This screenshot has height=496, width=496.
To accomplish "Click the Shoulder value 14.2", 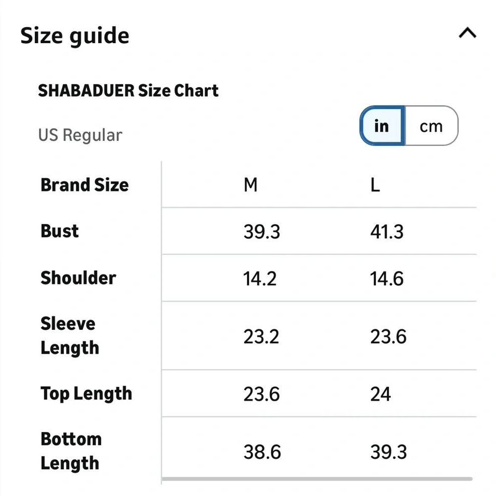I will point(260,279).
